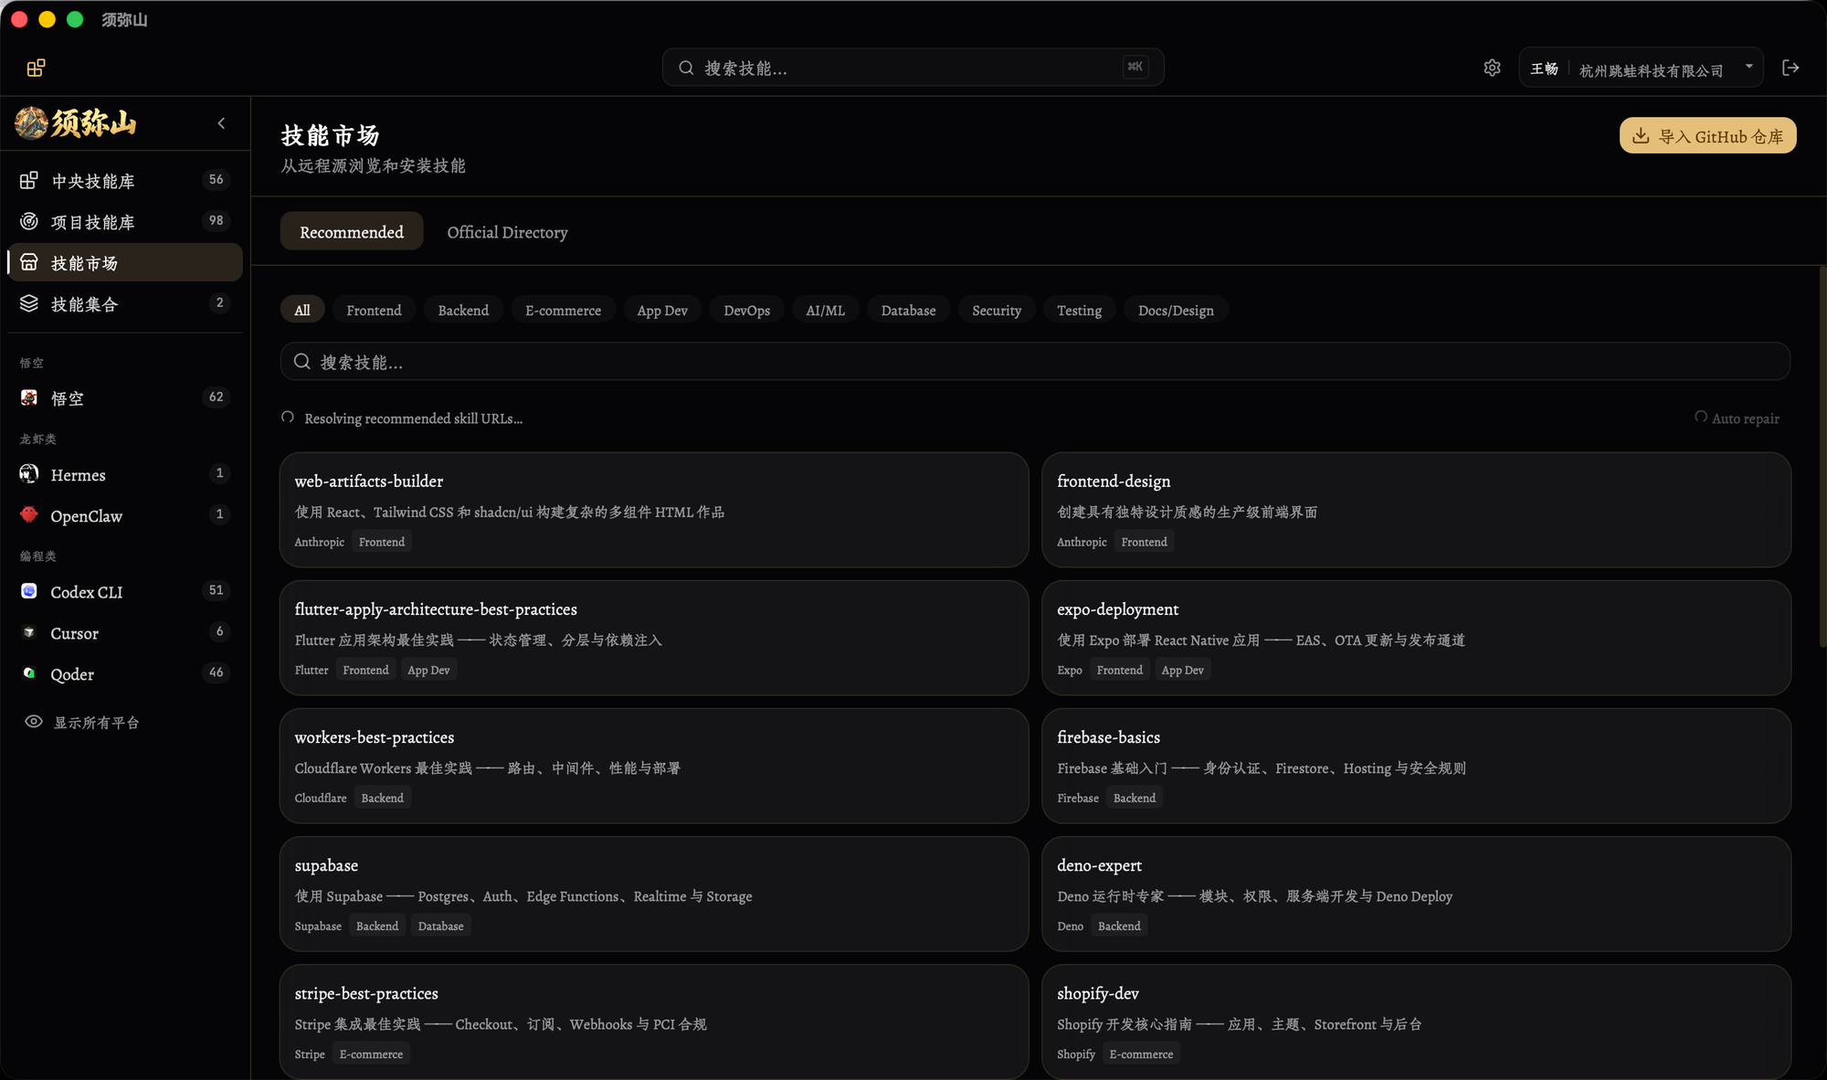Click the OpenClaw platform icon
This screenshot has width=1827, height=1080.
29,514
